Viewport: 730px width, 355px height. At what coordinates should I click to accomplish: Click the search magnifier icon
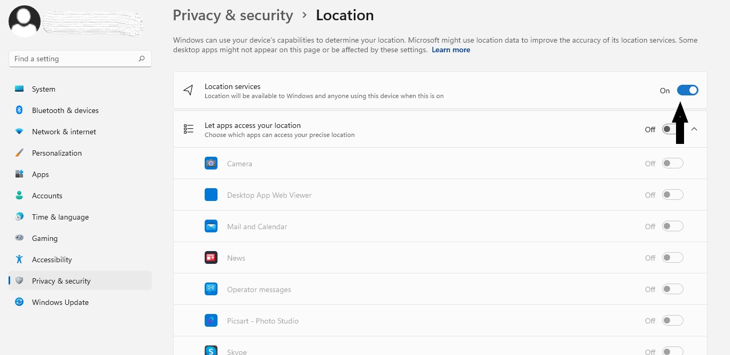(142, 59)
